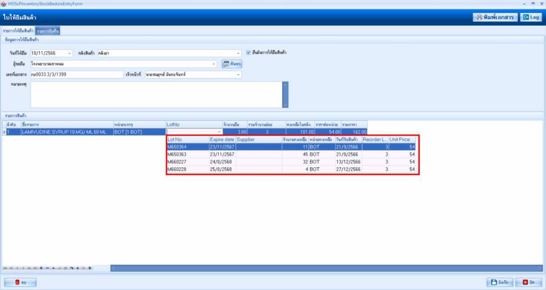Switch to the รายการรับคืน tab
Image resolution: width=546 pixels, height=290 pixels.
48,31
